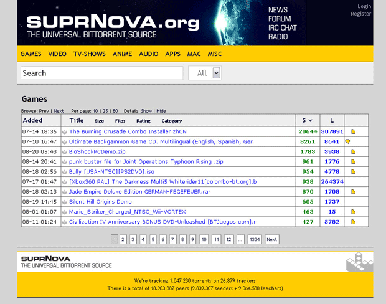
Task: Click Browse Next link above table
Action: (59, 111)
